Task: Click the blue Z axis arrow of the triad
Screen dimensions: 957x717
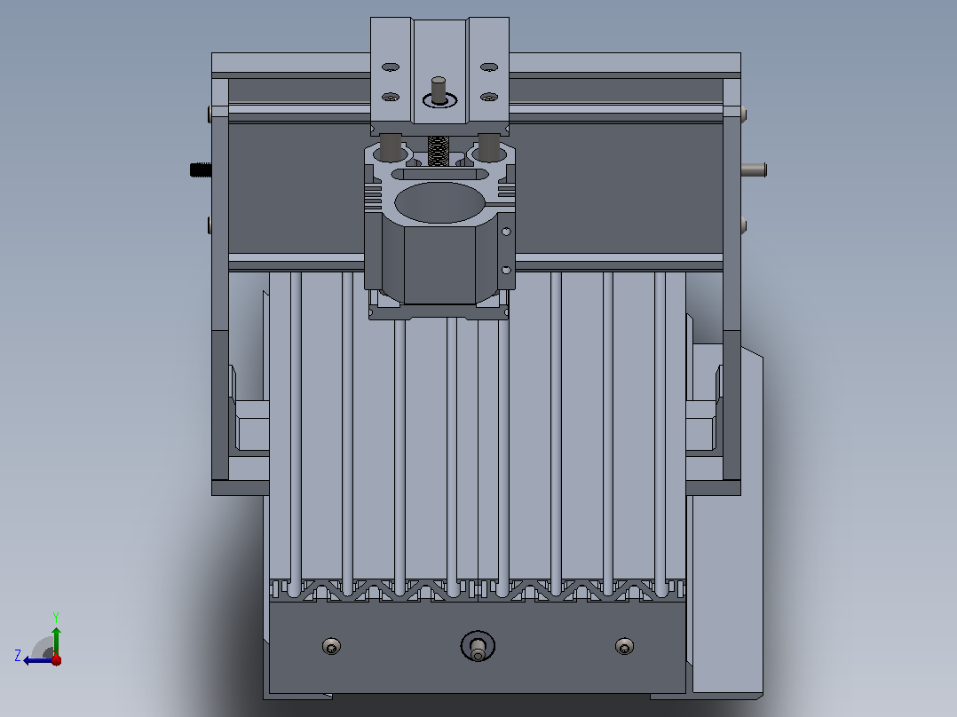Action: pyautogui.click(x=36, y=660)
